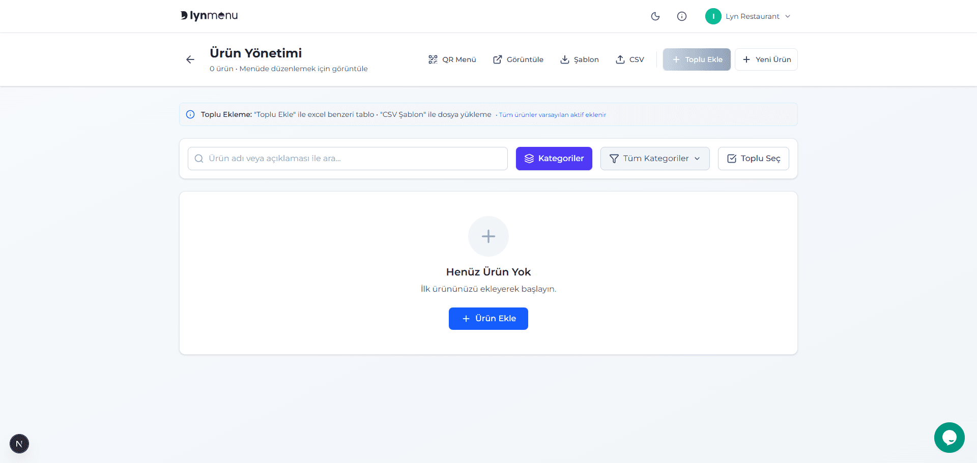Click the Toplu Ekle button
The image size is (977, 463).
(697, 59)
